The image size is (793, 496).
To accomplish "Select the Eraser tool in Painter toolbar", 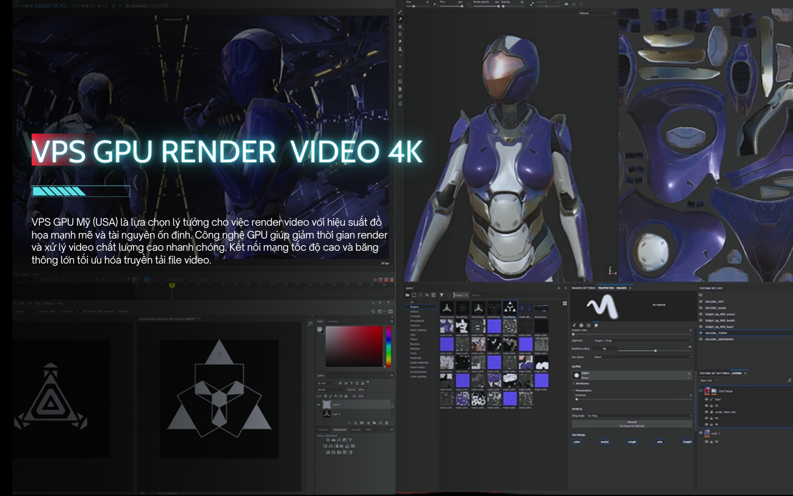I will pyautogui.click(x=400, y=19).
